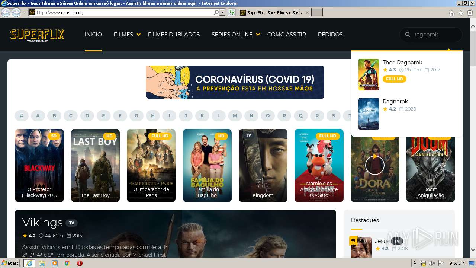
Task: Filter titles by letter E
Action: [103, 116]
